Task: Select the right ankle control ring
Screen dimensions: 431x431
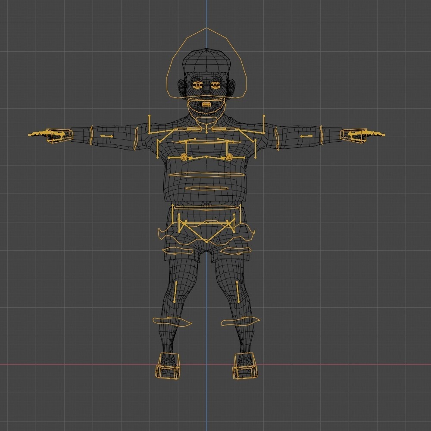Action: (240, 321)
